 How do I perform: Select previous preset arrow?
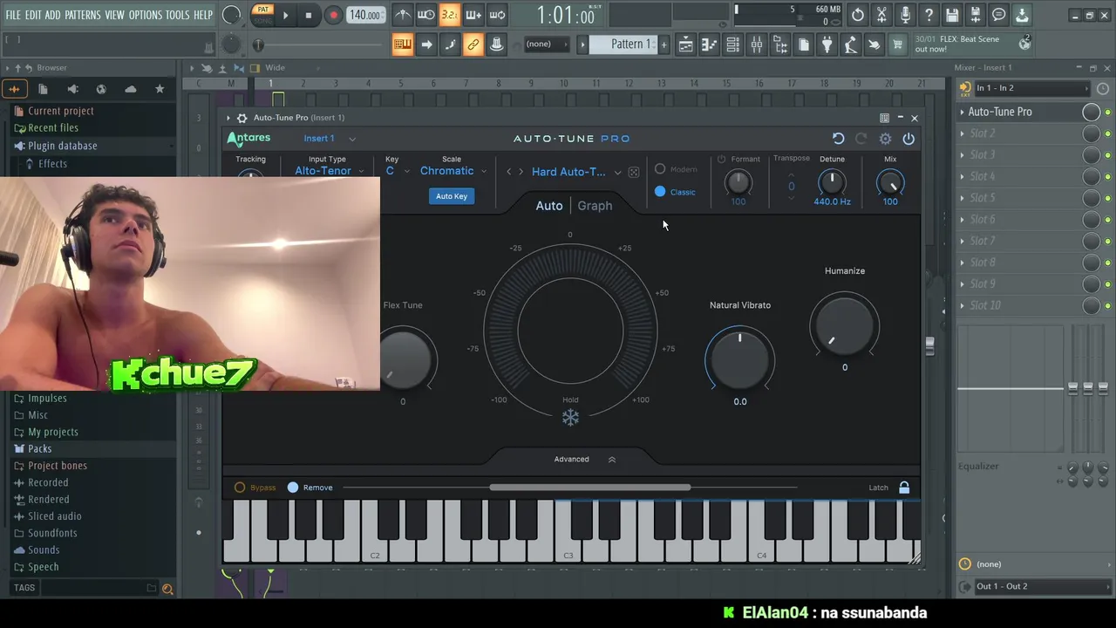coord(509,172)
